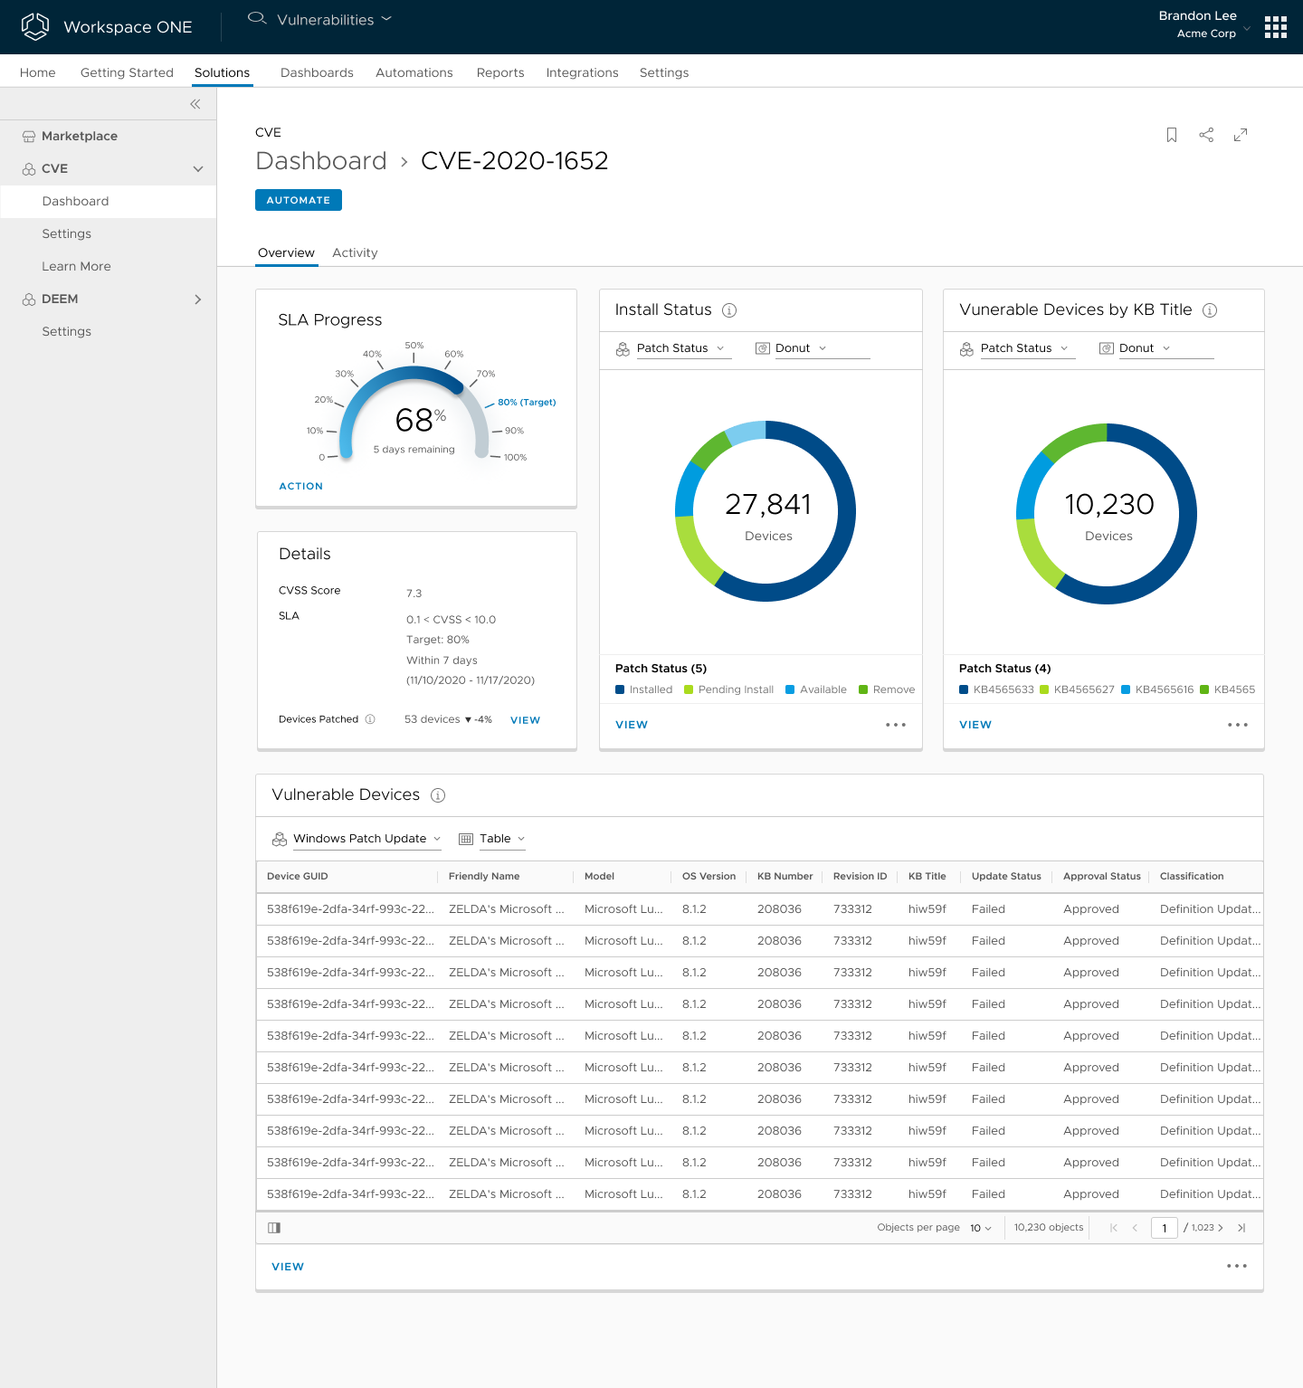Click Pending Install legend swatch
The width and height of the screenshot is (1303, 1388).
(689, 689)
